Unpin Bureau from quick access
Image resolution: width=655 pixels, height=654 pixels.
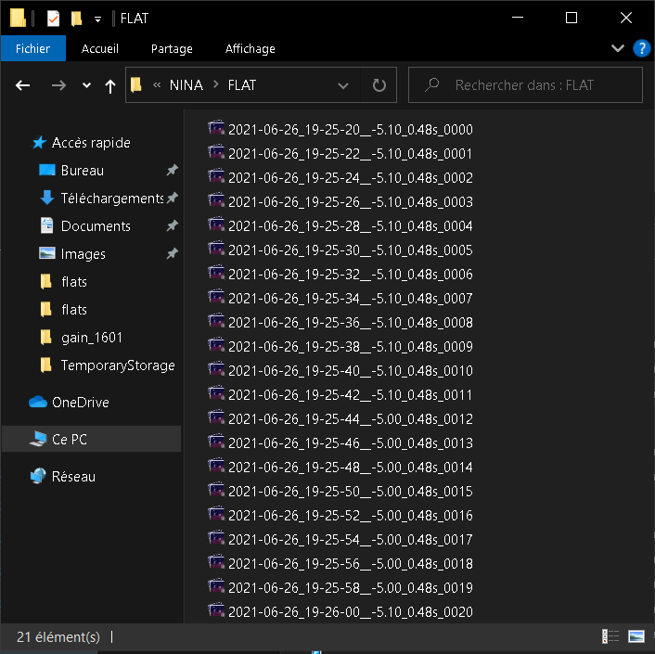(x=172, y=171)
